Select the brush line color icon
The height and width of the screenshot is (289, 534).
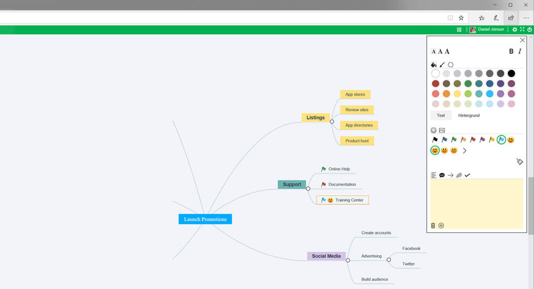(442, 64)
